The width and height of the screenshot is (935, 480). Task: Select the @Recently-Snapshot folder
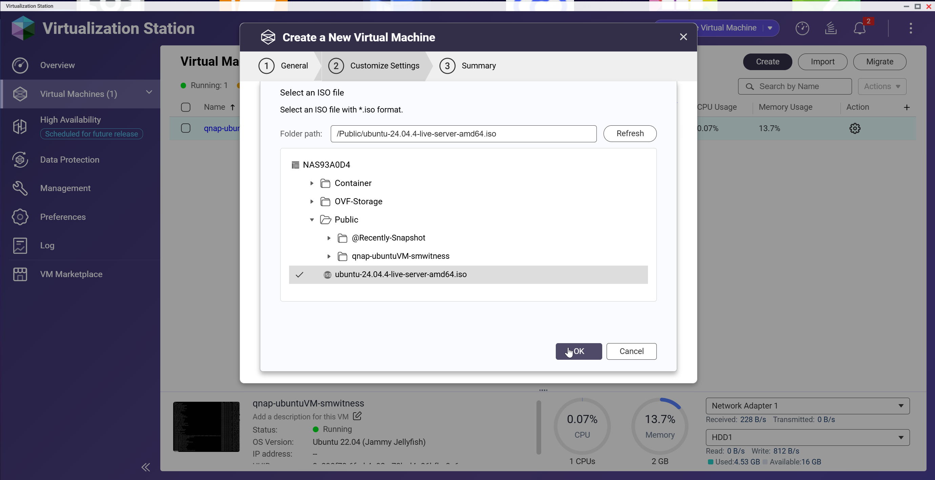(388, 238)
